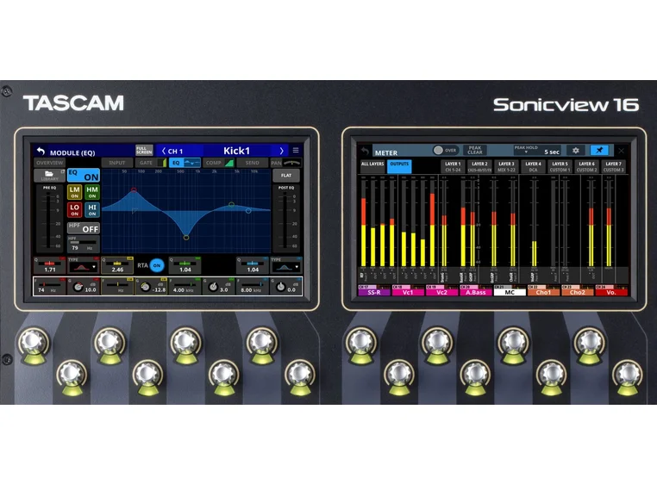The height and width of the screenshot is (484, 657).
Task: Tap the green HM band Q slider showing 1.04
Action: [x=185, y=265]
